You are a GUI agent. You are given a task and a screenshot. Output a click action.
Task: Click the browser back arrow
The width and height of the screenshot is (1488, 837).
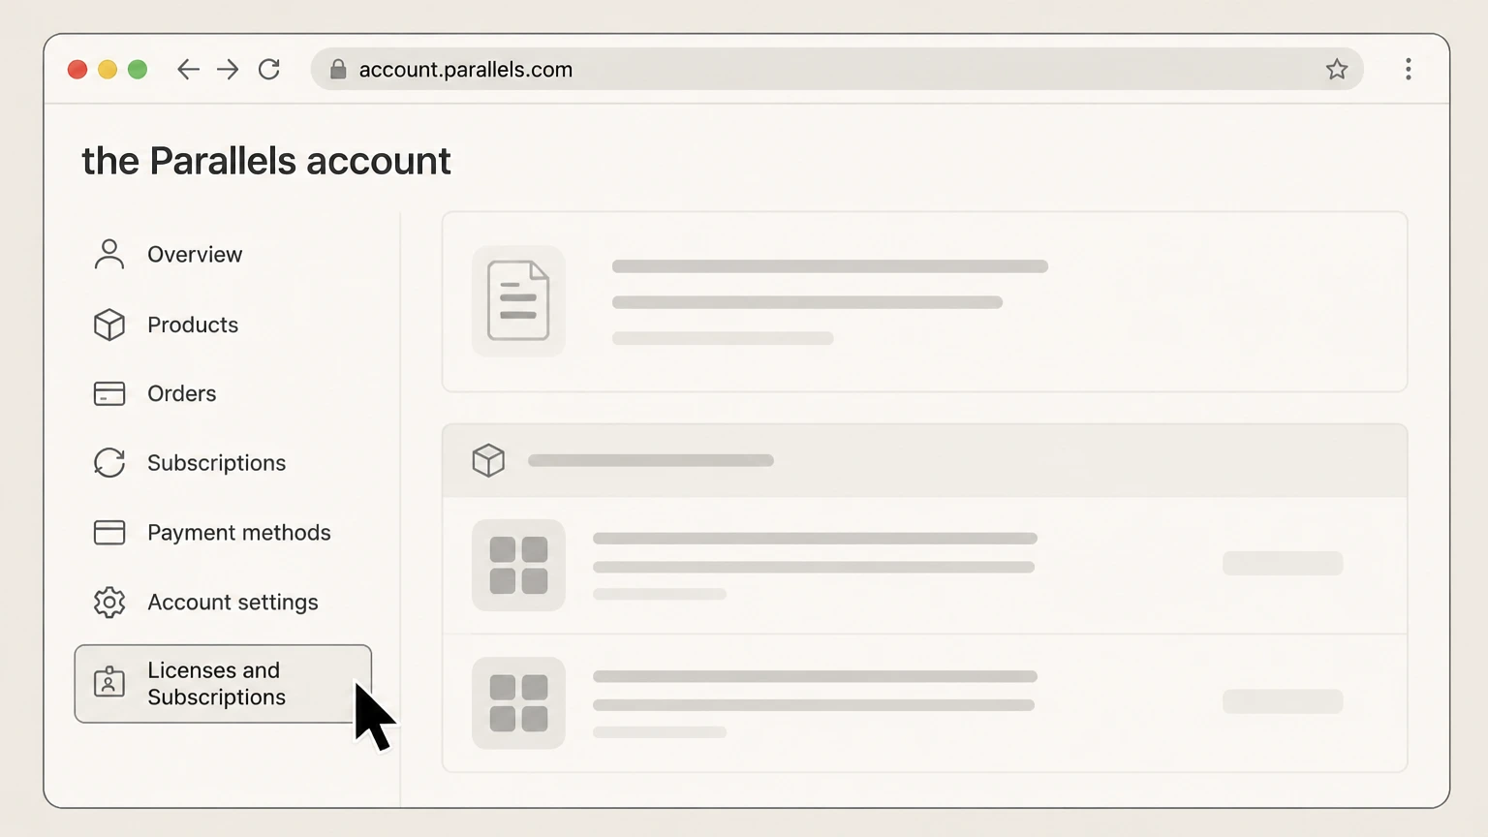188,69
